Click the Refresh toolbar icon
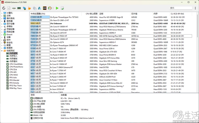Screen dimensions: 199x123 point(4,8)
